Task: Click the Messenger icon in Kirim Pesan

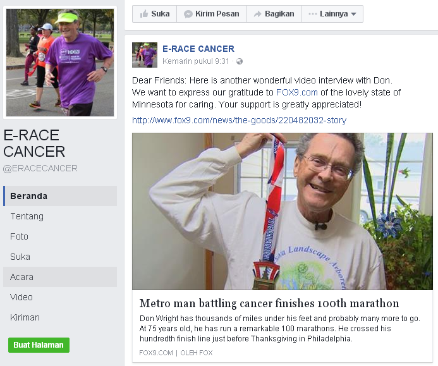Action: [x=188, y=14]
